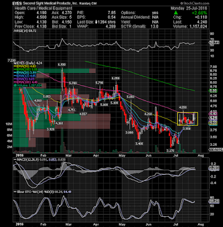Viewport: 223px width, 227px height.
Task: Click the magenta EMA(100) legend entry
Action: point(26,82)
